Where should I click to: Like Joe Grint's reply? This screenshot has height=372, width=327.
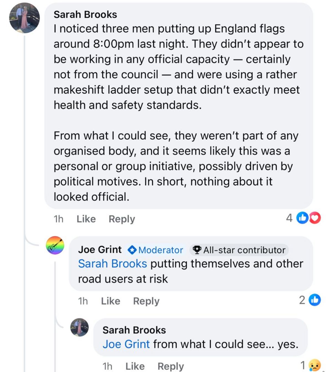coord(111,301)
